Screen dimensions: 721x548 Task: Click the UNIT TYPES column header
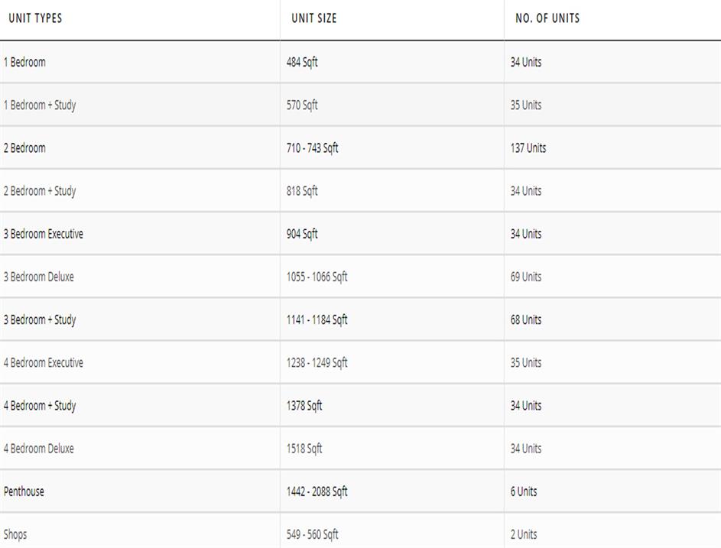tap(35, 18)
